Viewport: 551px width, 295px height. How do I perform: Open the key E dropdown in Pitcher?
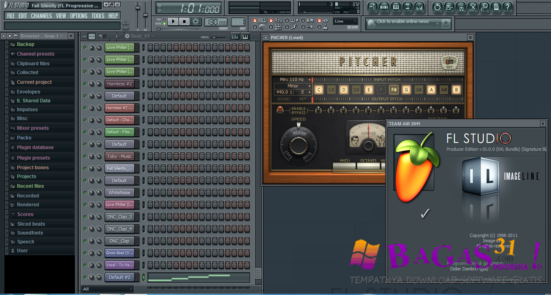303,92
